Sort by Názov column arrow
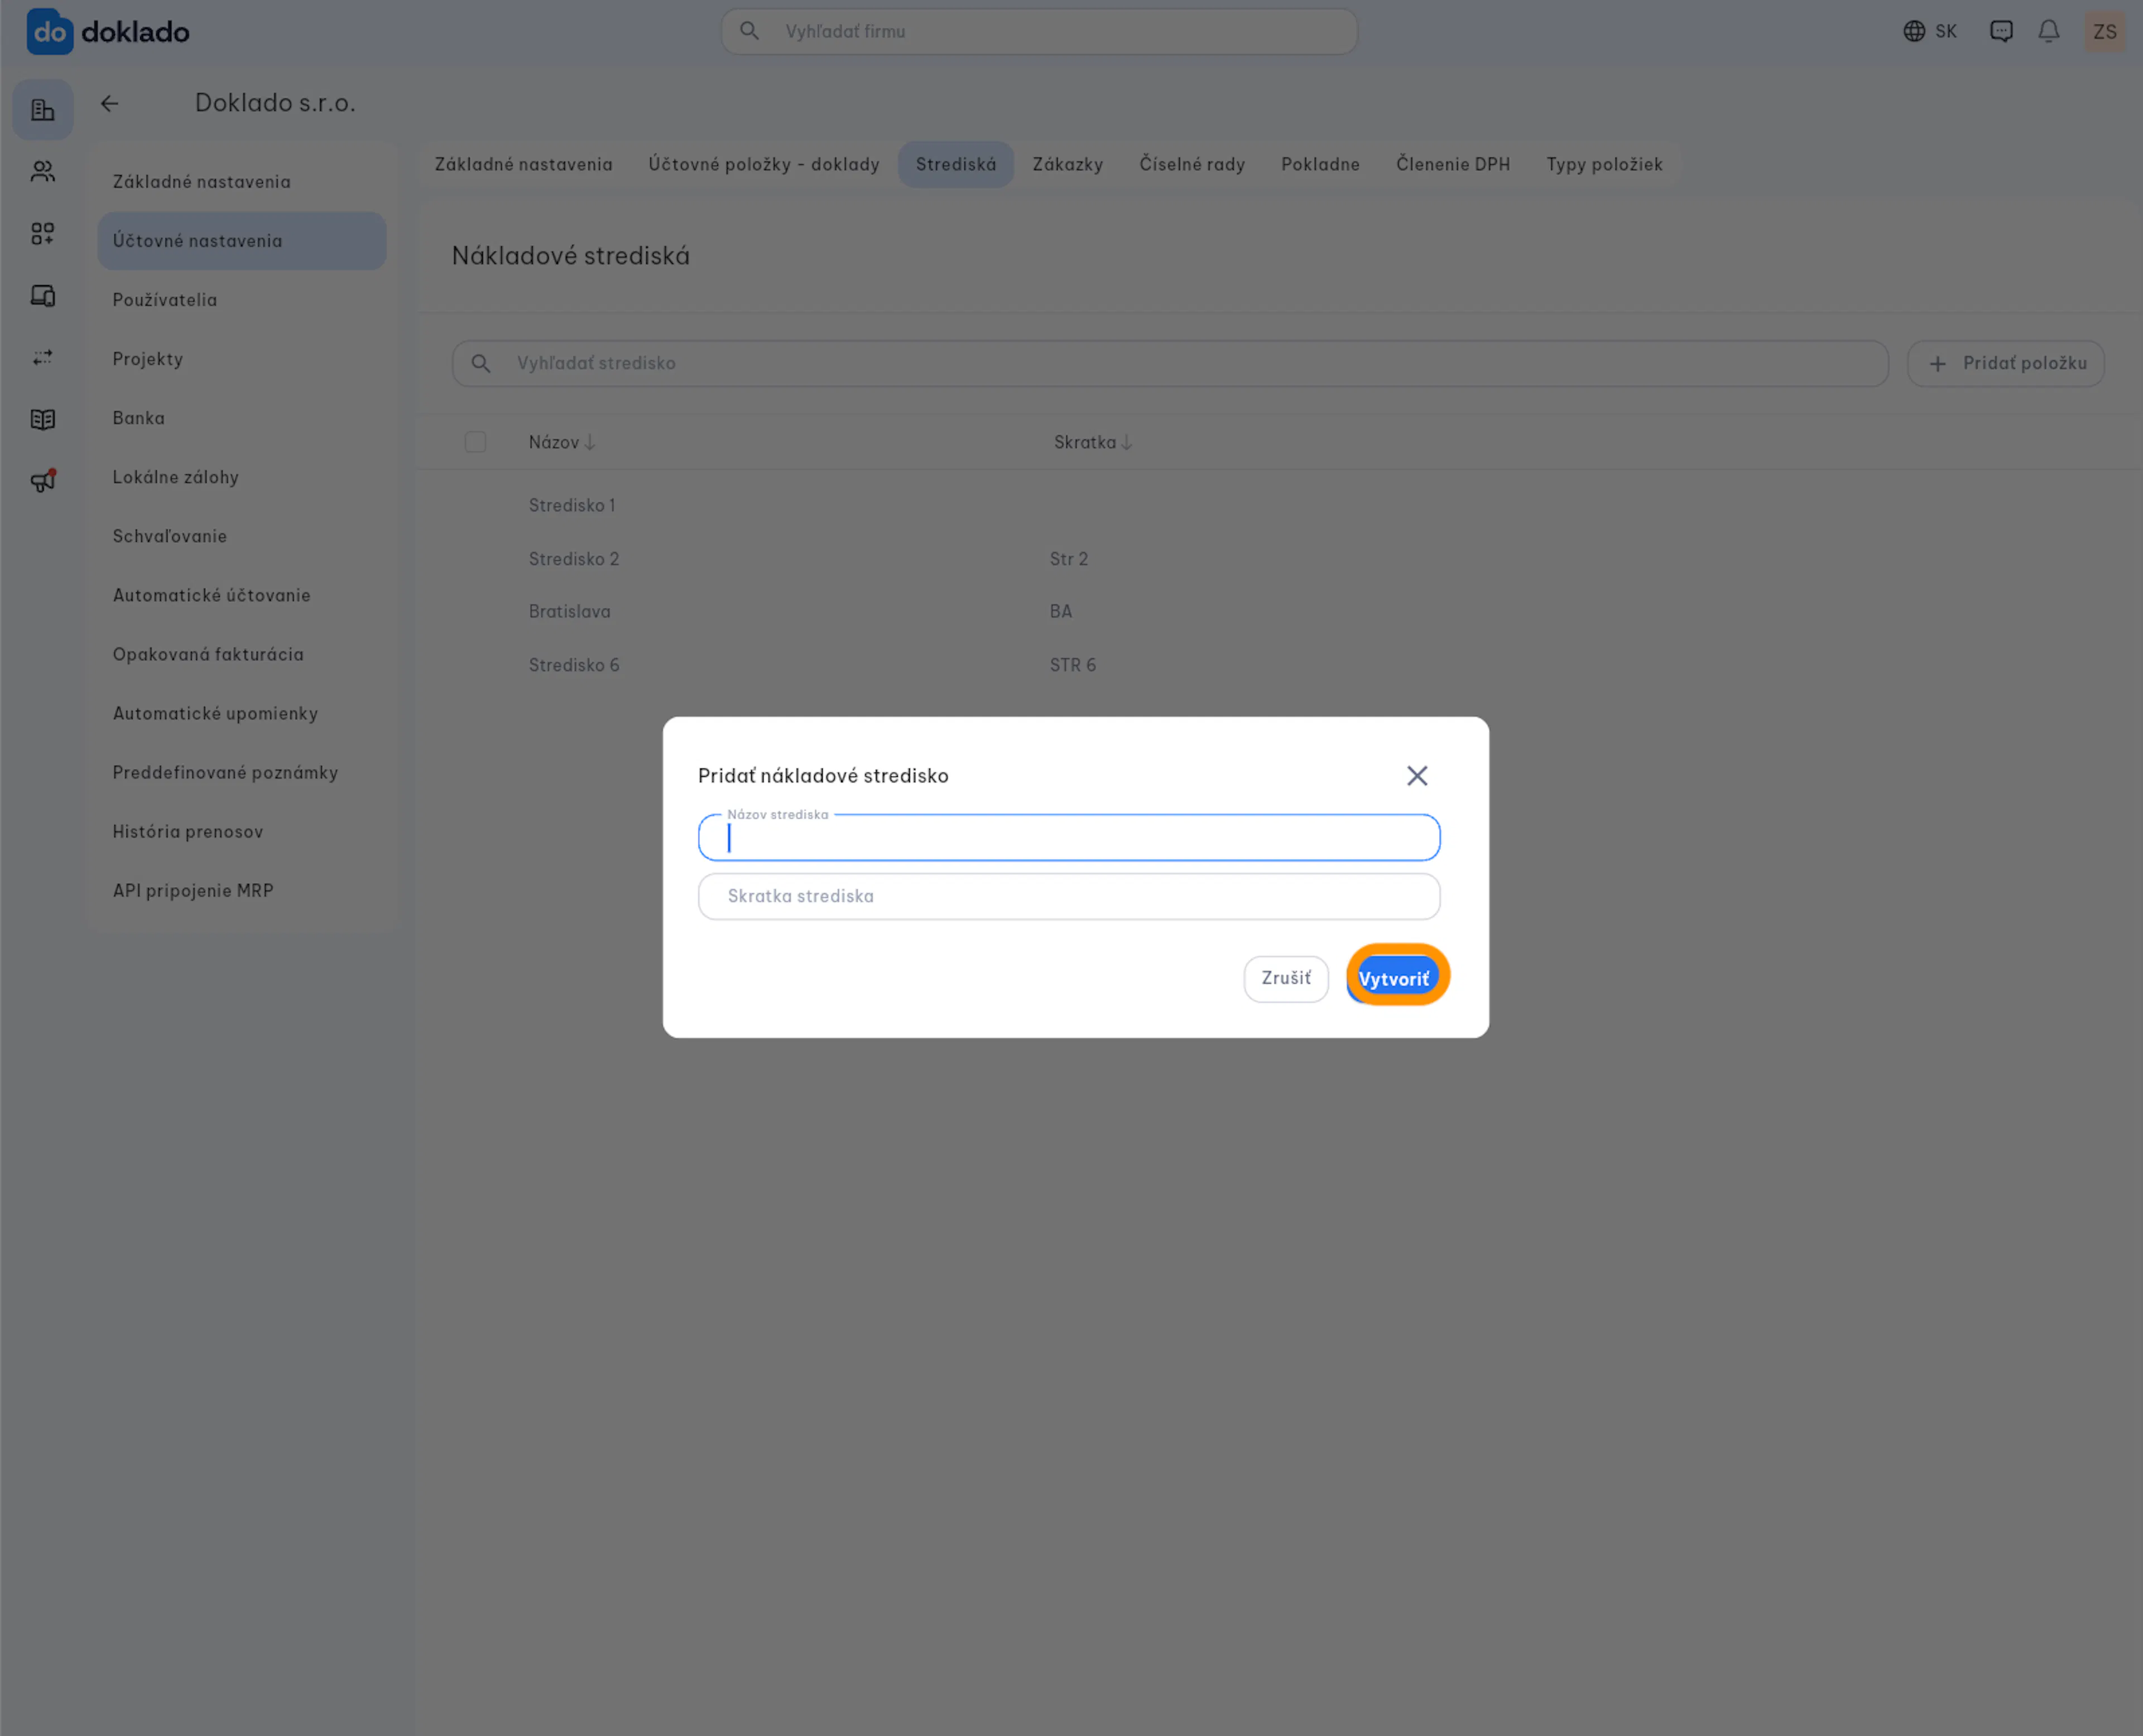The height and width of the screenshot is (1736, 2143). (x=590, y=443)
